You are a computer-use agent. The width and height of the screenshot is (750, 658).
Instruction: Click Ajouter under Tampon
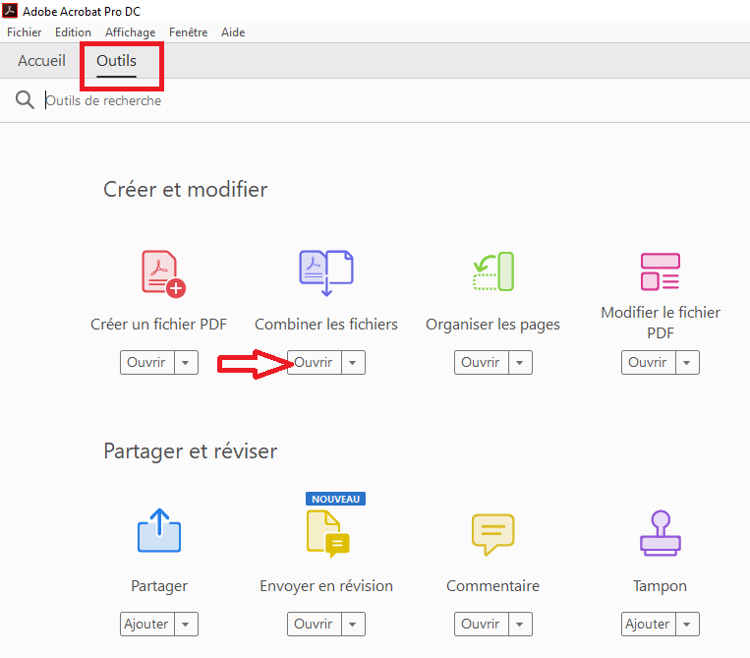pyautogui.click(x=649, y=624)
